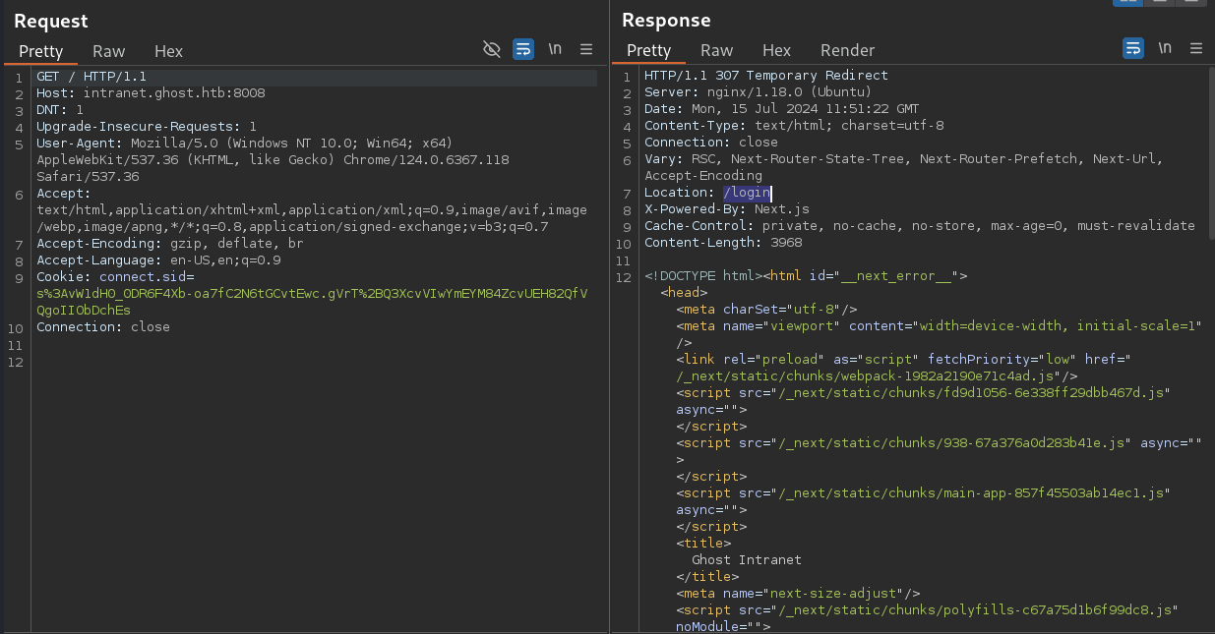Switch to the Hex tab in Request
Viewport: 1215px width, 634px height.
pyautogui.click(x=168, y=51)
